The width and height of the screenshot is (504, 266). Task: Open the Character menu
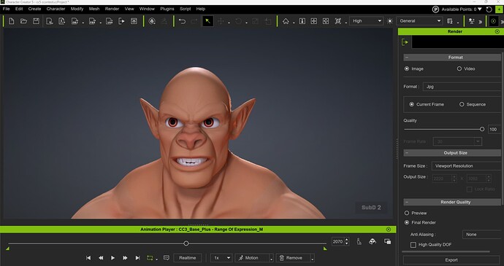pyautogui.click(x=56, y=9)
